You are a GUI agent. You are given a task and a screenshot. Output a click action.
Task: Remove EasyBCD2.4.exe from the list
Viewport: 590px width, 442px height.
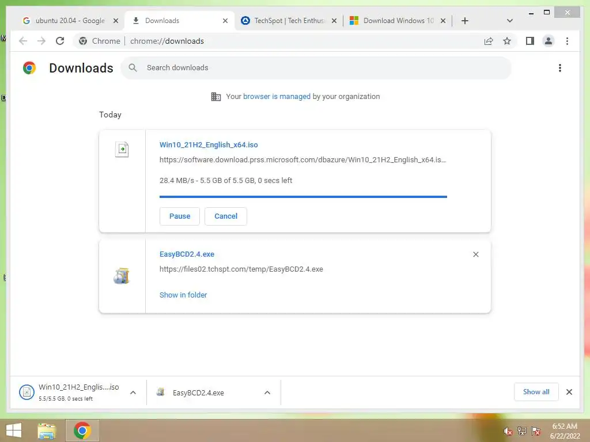(475, 254)
